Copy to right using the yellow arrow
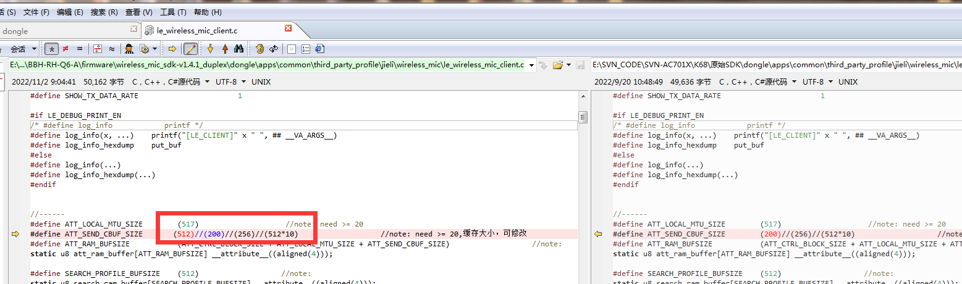The image size is (962, 284). point(172,49)
